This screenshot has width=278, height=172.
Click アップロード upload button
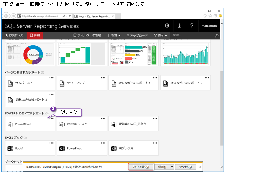[137, 35]
